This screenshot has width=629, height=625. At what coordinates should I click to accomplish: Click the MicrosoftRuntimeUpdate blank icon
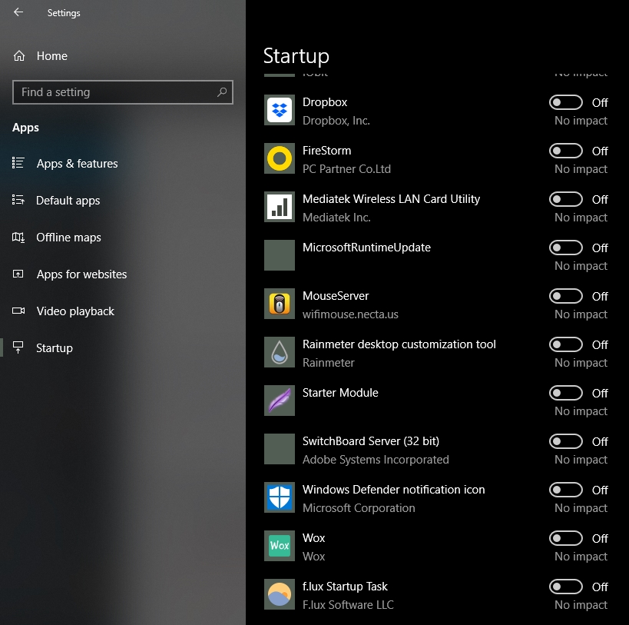tap(280, 255)
